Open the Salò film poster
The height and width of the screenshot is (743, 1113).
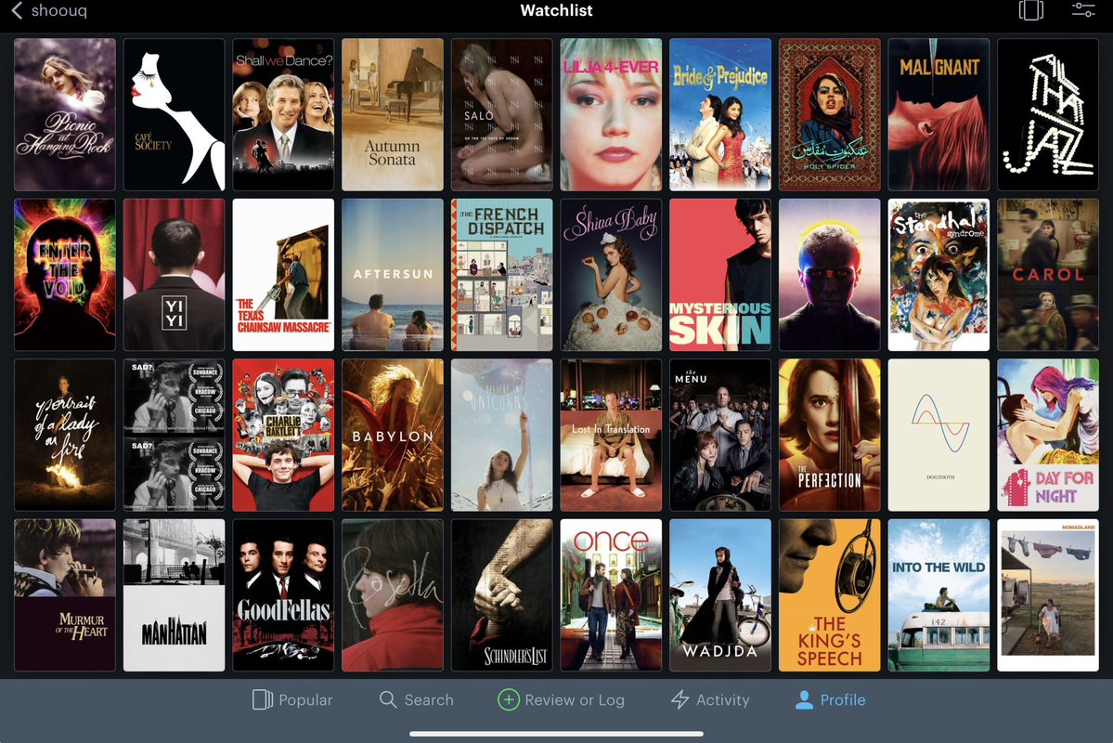point(502,114)
